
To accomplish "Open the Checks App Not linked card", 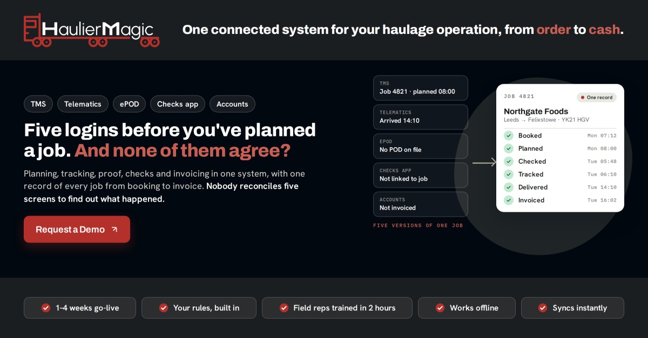I will pyautogui.click(x=421, y=175).
